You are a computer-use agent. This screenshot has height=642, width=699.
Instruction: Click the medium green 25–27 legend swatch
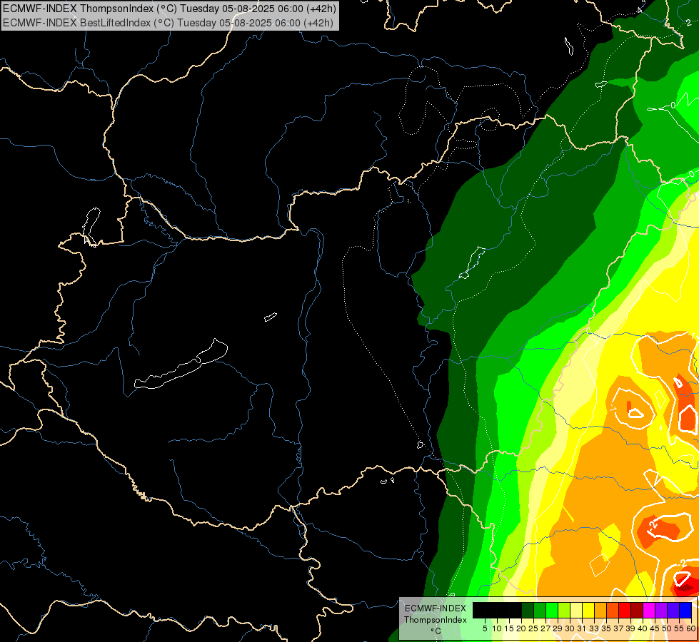(x=540, y=610)
